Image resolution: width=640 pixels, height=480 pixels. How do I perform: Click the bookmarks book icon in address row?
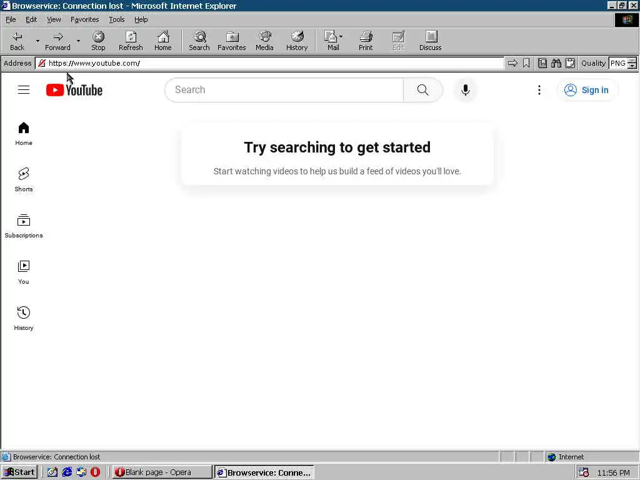coord(542,63)
